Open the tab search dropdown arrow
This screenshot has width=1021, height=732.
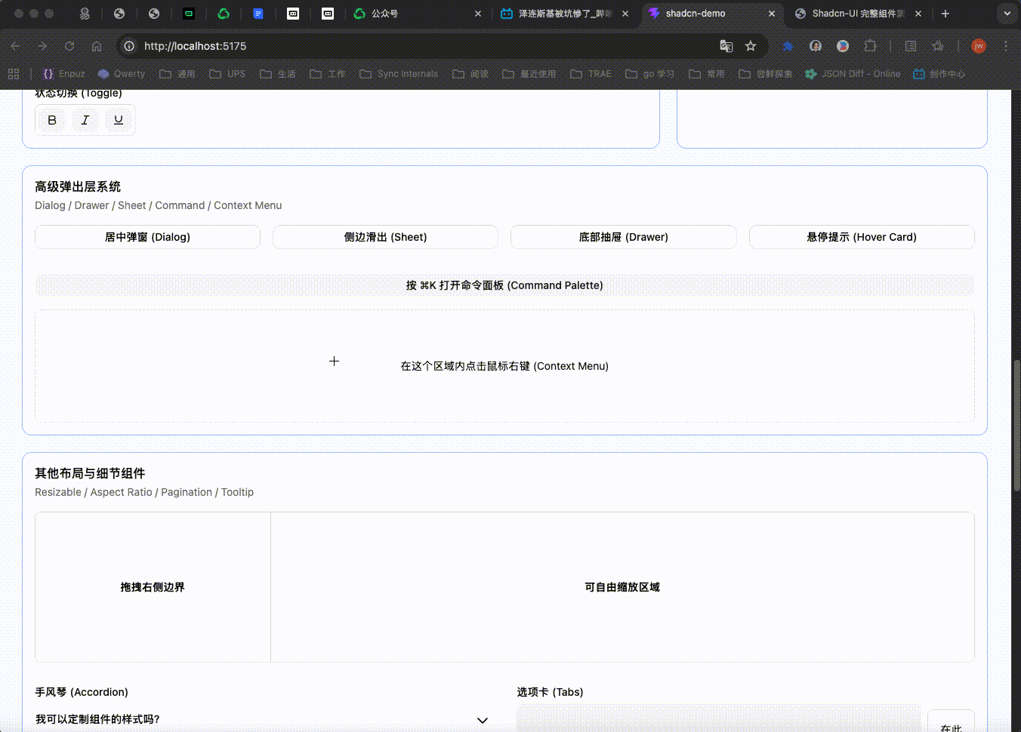1007,14
